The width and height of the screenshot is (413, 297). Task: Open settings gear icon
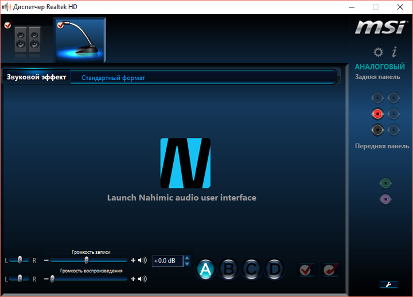[x=378, y=52]
